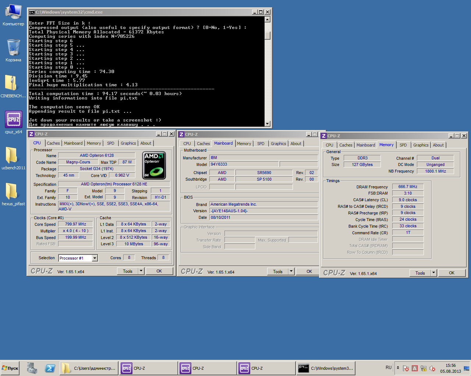Click OK in the CPU tab window
Image resolution: width=471 pixels, height=376 pixels.
pos(159,271)
